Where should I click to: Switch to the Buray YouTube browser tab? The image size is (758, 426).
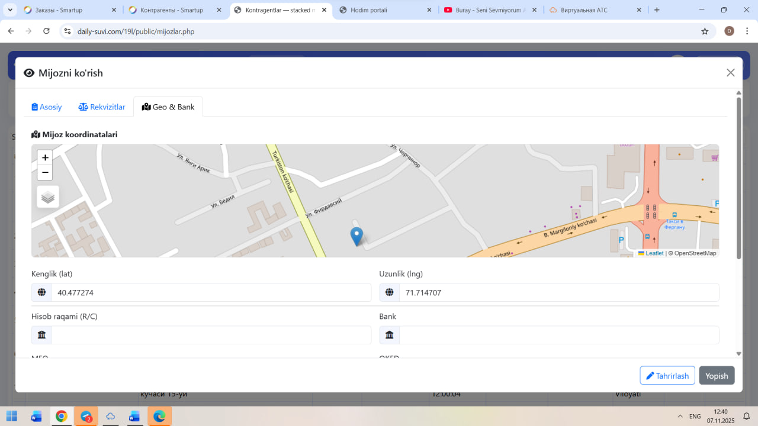[x=490, y=10]
